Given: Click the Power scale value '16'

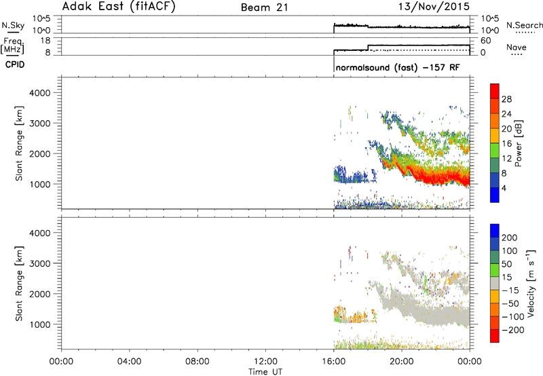Looking at the screenshot, I should [x=506, y=144].
